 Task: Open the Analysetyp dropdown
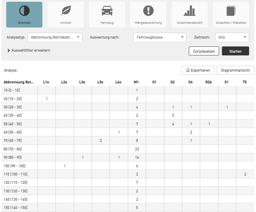click(54, 37)
